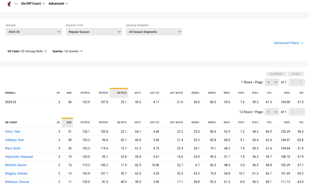Open the Glossary
The height and width of the screenshot is (184, 309).
[x=276, y=74]
